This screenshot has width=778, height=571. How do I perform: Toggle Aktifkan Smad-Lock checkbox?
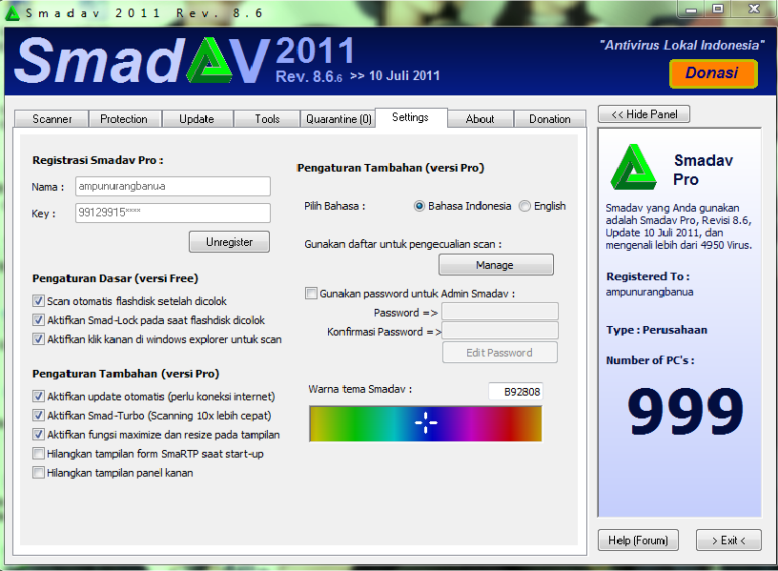click(x=38, y=320)
